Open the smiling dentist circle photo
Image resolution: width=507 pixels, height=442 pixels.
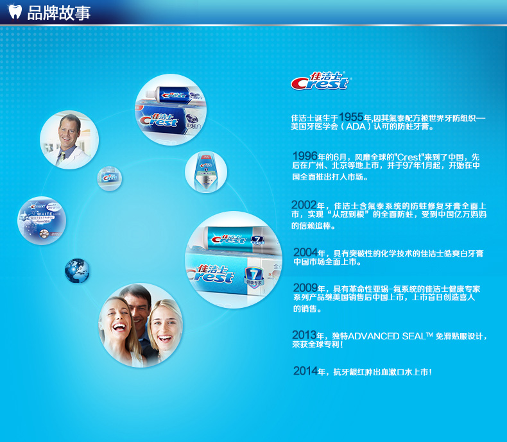click(69, 140)
